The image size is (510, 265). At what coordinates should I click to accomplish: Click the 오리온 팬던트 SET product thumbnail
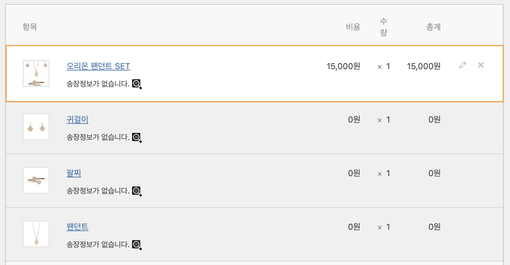coord(36,73)
